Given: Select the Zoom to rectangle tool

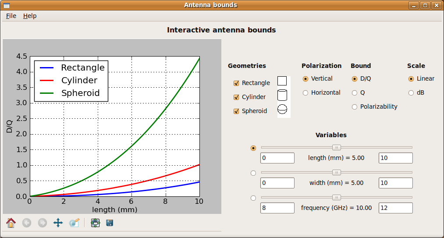Looking at the screenshot, I should 74,223.
